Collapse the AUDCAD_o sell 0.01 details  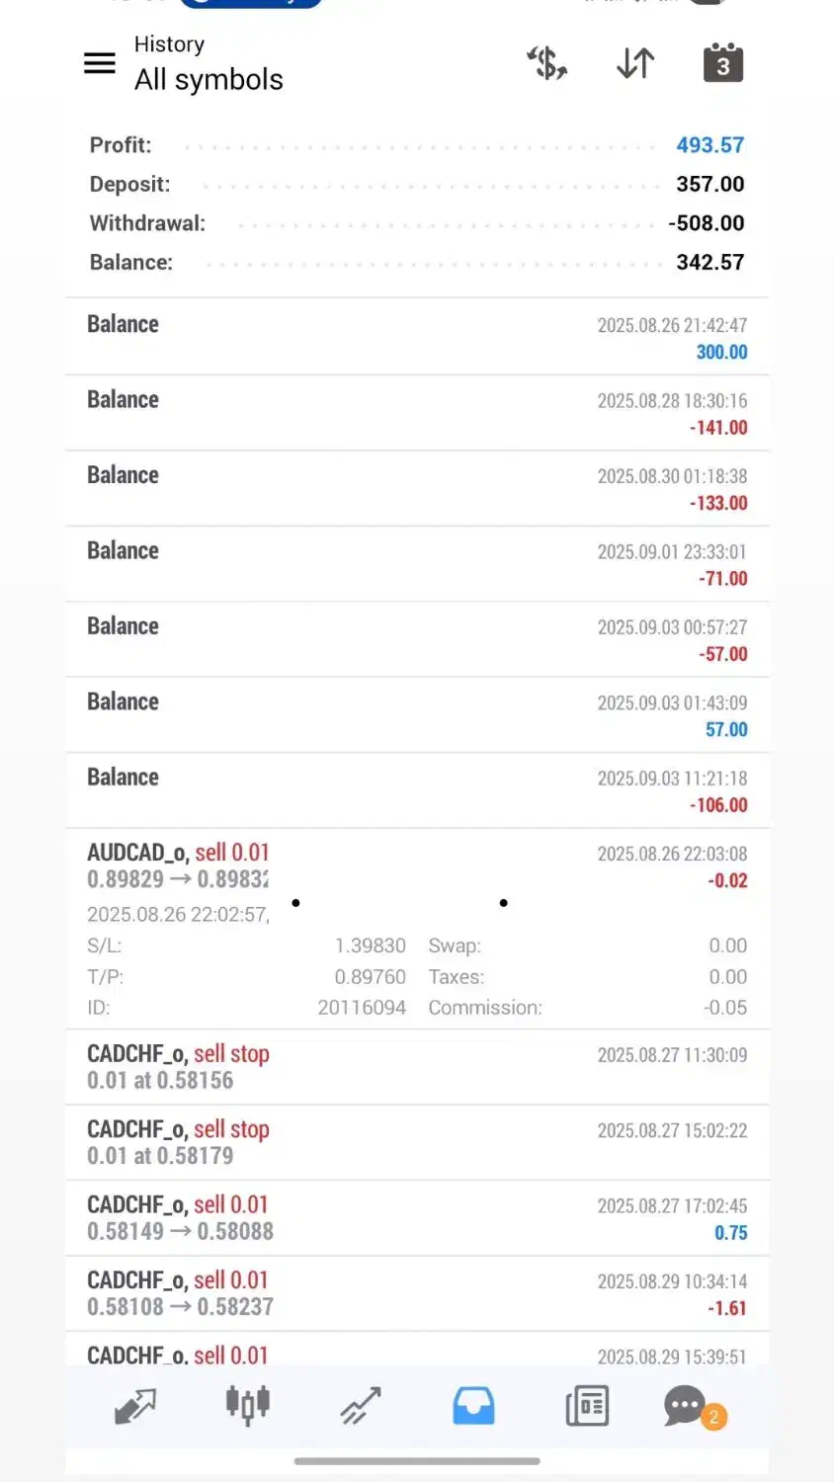click(x=416, y=866)
